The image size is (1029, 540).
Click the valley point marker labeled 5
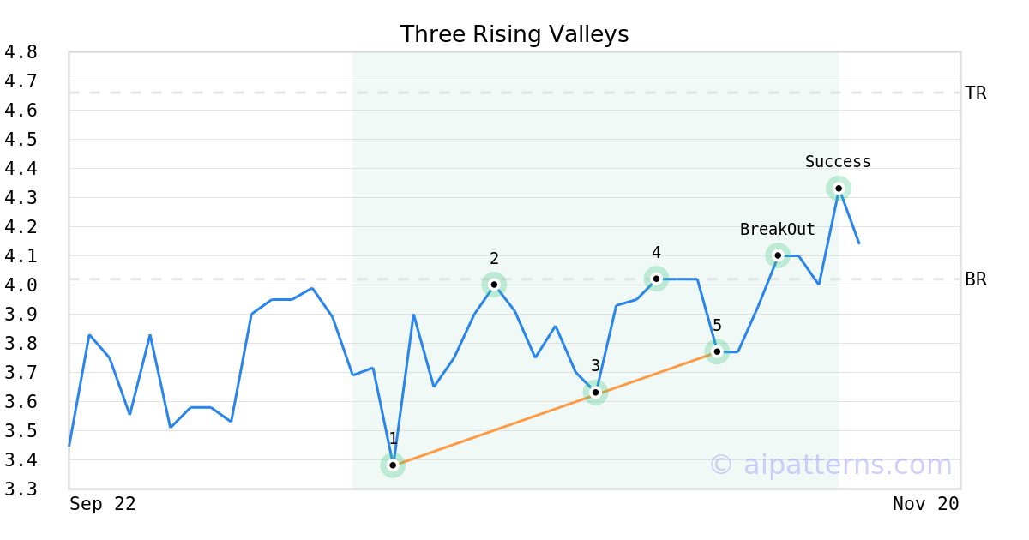pos(717,351)
